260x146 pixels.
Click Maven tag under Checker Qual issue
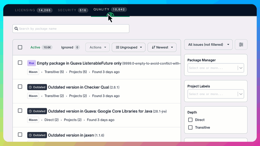coord(33,96)
